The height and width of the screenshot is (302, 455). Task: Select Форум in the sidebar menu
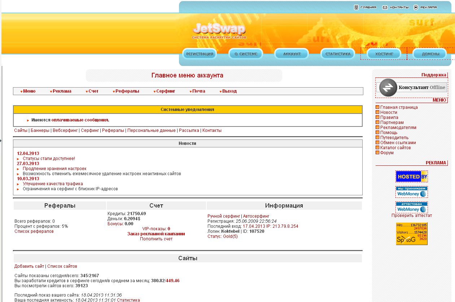(x=387, y=153)
